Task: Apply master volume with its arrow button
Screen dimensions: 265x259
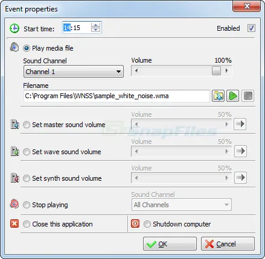Action: (x=240, y=124)
